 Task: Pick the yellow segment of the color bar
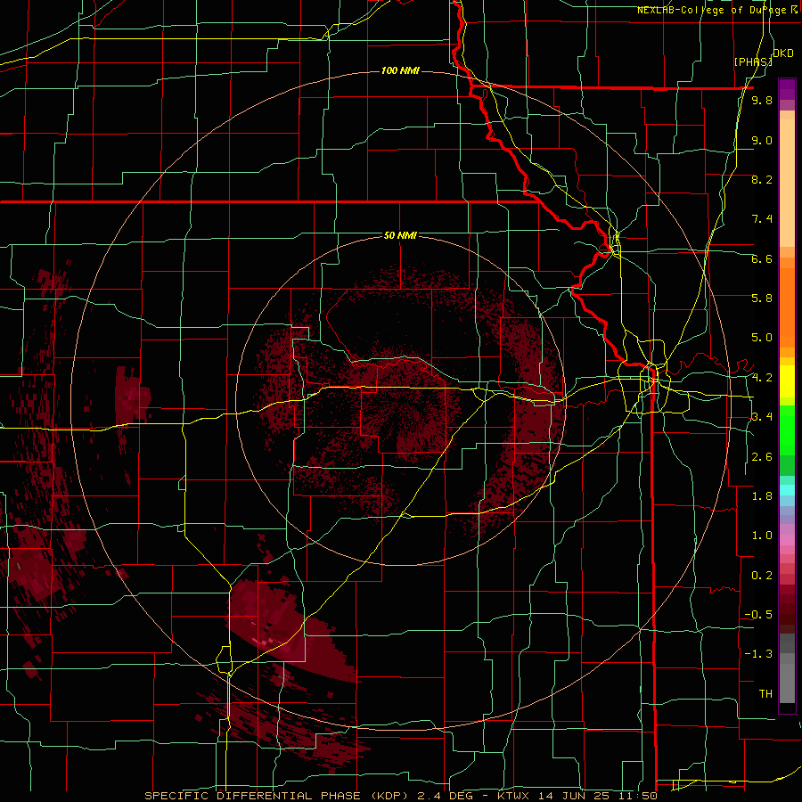click(787, 381)
